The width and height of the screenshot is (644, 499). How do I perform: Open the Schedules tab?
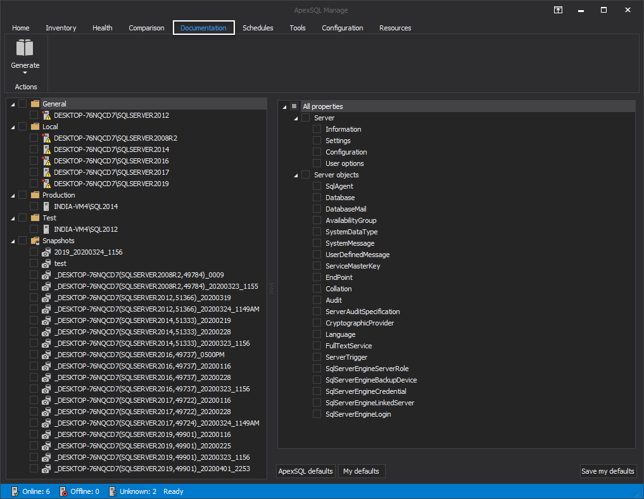258,28
